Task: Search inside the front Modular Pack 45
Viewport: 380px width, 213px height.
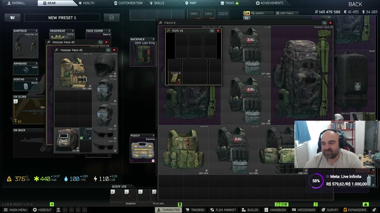Action: point(56,50)
